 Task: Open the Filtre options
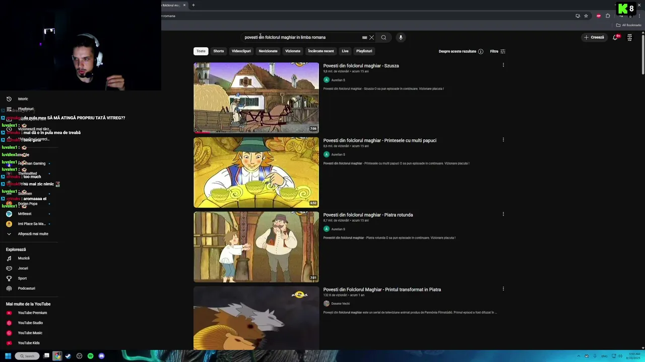(498, 51)
